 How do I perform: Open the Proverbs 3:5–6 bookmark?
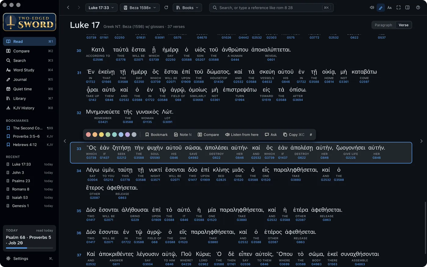click(x=30, y=136)
